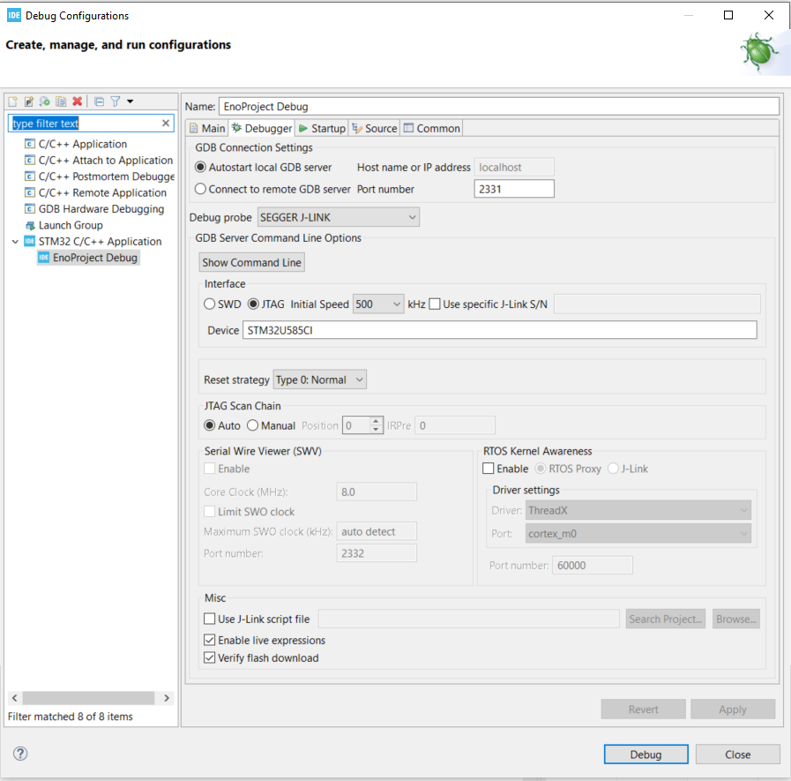Delete selected configuration with red X icon
791x781 pixels.
tap(78, 101)
